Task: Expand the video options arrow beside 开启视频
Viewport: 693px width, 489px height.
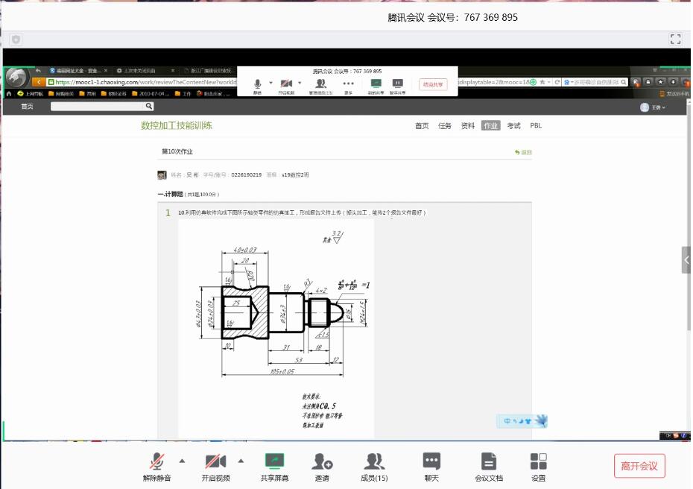Action: coord(241,461)
